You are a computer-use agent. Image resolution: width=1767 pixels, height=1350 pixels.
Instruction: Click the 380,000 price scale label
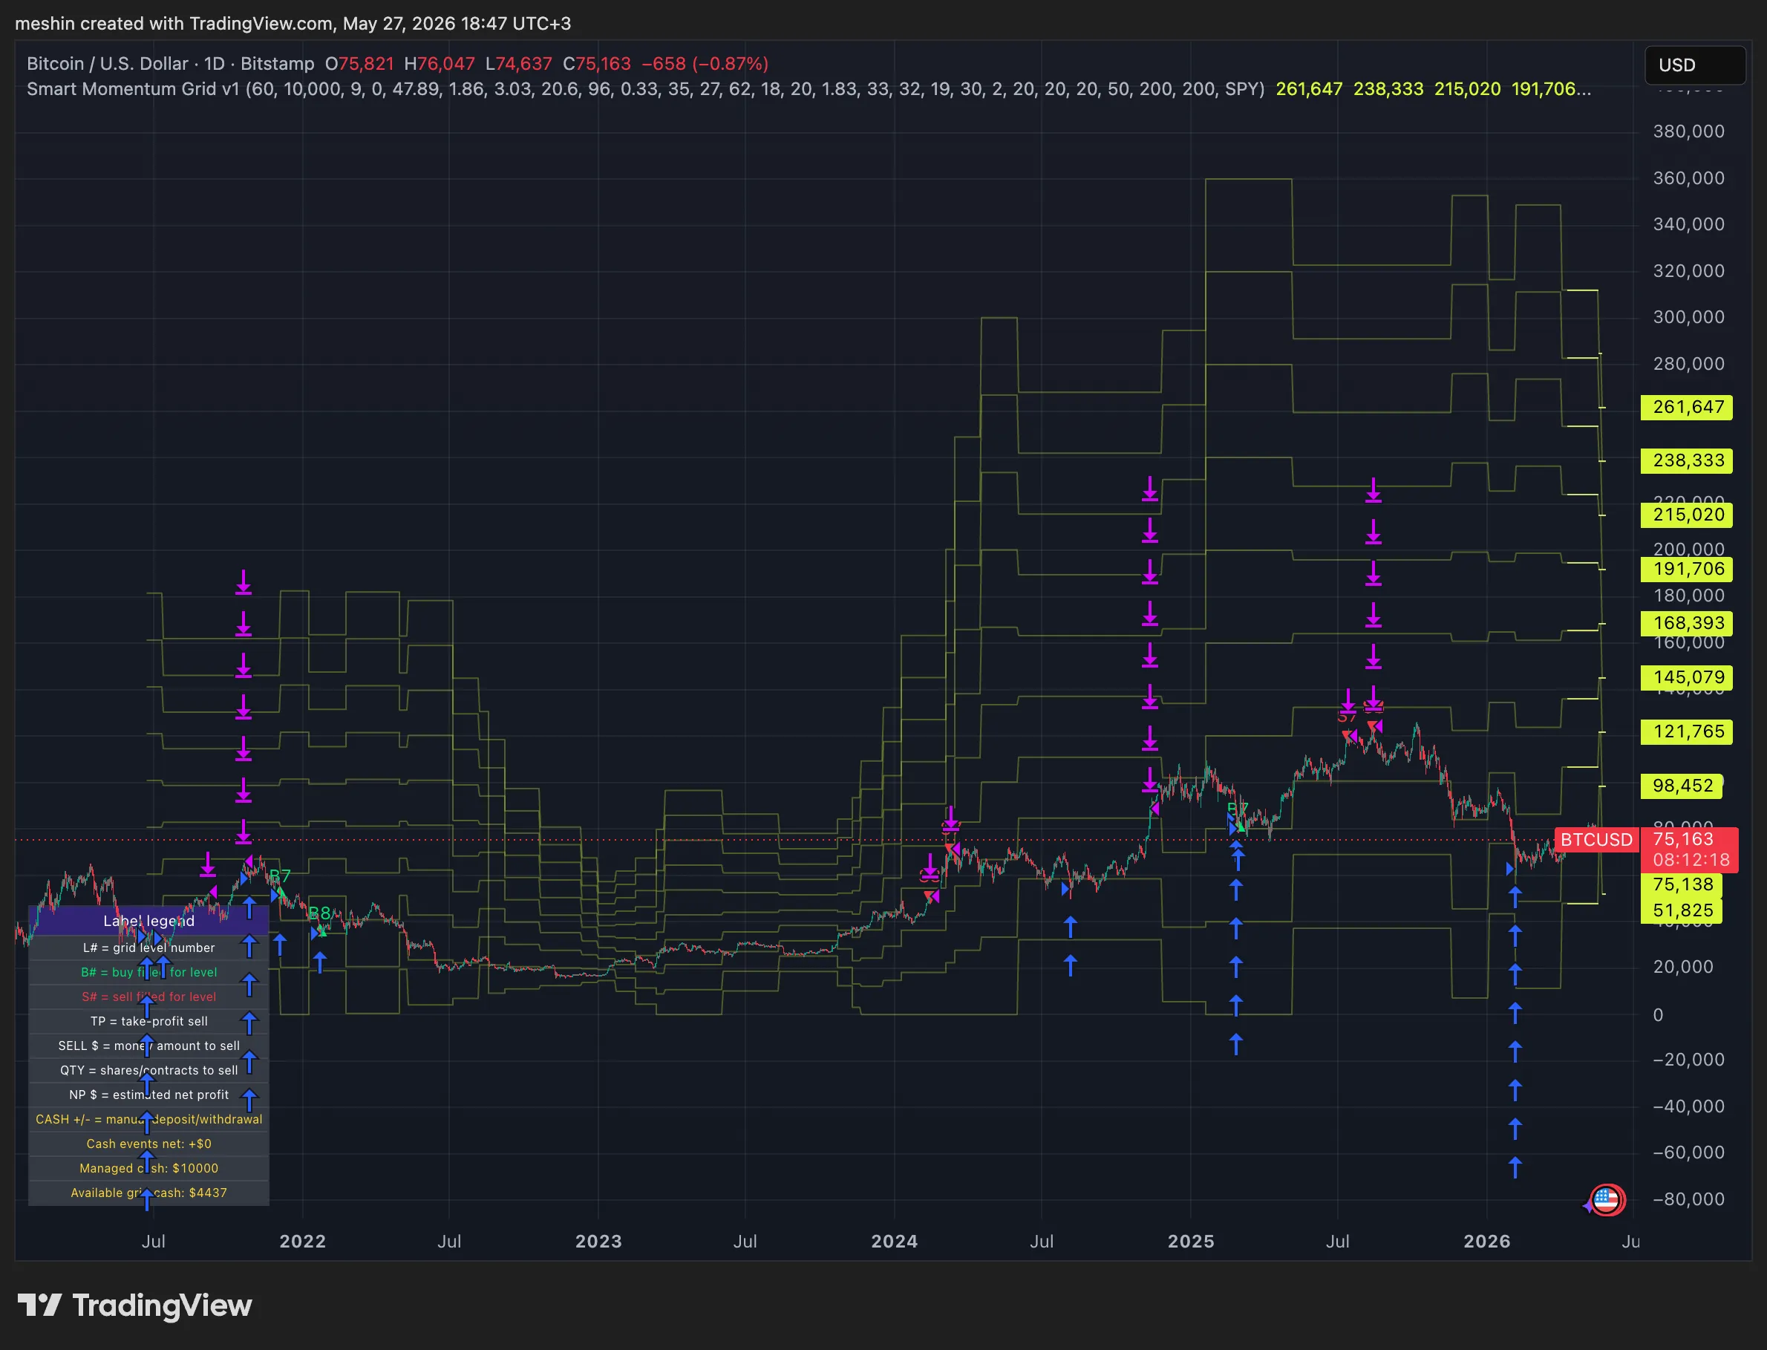coord(1688,131)
